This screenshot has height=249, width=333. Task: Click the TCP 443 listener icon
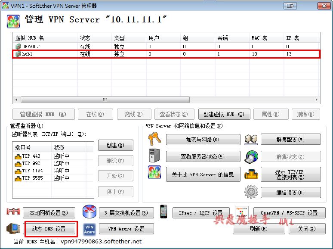18,157
